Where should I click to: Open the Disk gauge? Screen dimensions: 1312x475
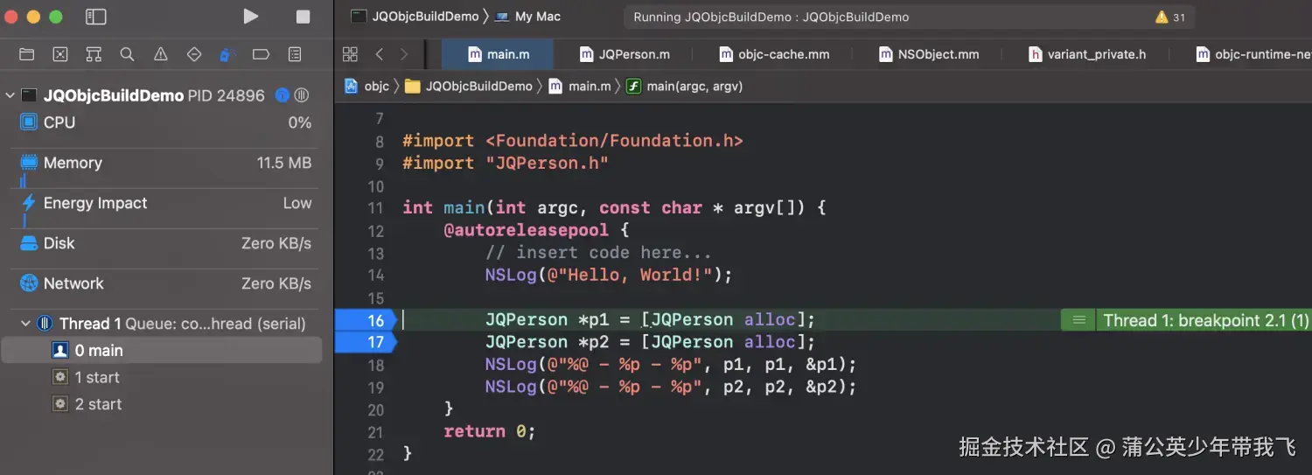click(x=165, y=243)
